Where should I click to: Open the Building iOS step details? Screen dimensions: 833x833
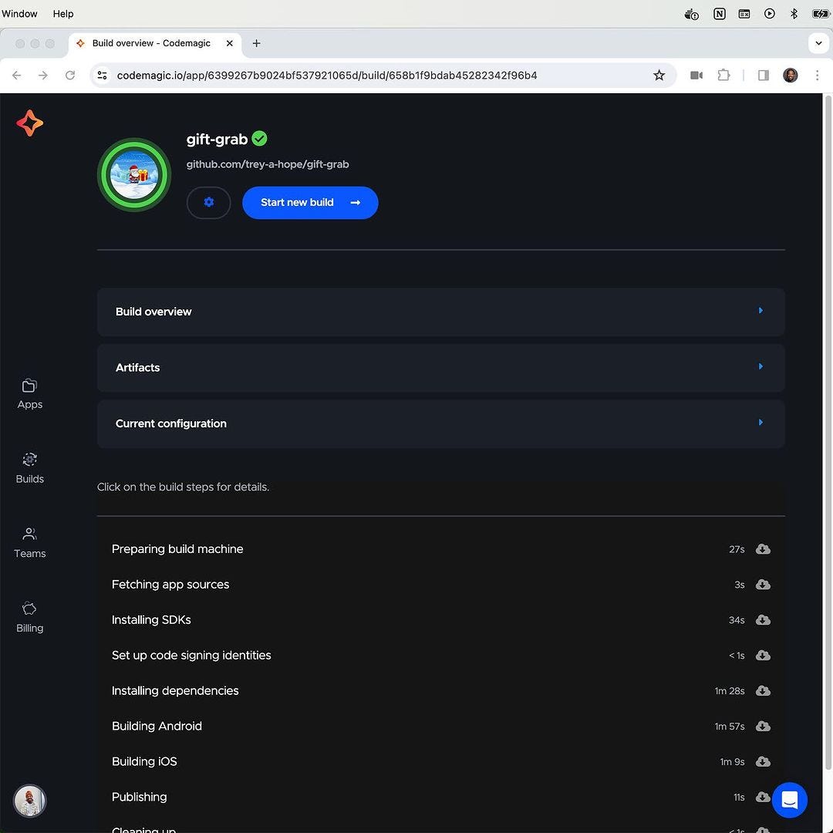(144, 762)
